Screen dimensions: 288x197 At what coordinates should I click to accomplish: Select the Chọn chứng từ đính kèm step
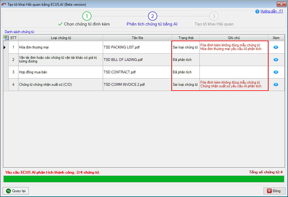pos(87,24)
